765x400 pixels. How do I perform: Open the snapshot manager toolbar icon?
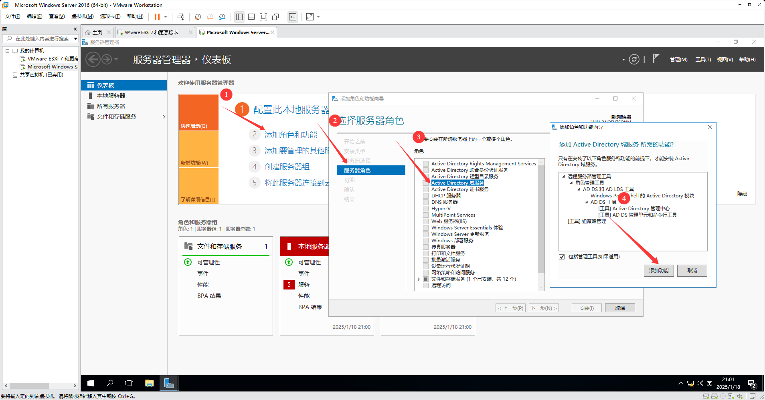coord(222,17)
